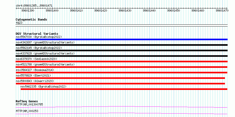Viewport: 235px width, 117px height.
Task: Click the nsv5462335 red variant bar
Action: click(124, 89)
